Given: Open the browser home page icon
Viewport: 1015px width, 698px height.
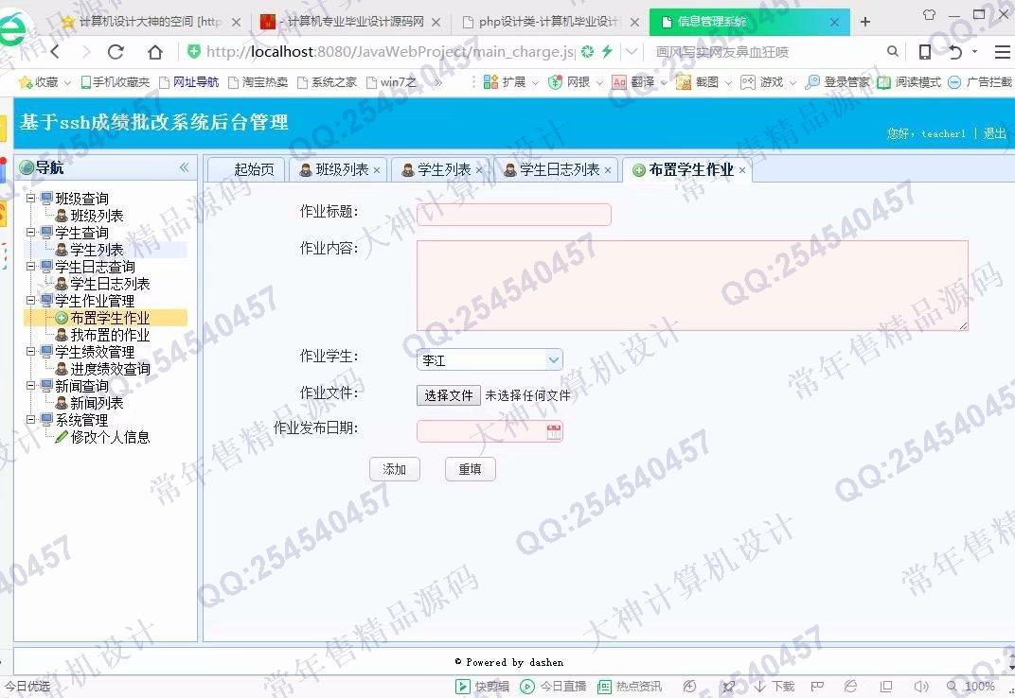Looking at the screenshot, I should pyautogui.click(x=154, y=52).
